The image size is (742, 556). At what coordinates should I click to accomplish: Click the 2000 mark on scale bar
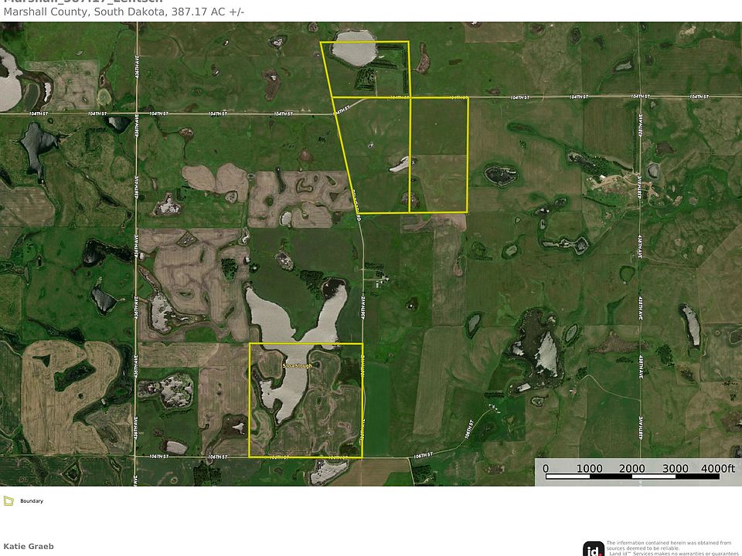point(631,468)
